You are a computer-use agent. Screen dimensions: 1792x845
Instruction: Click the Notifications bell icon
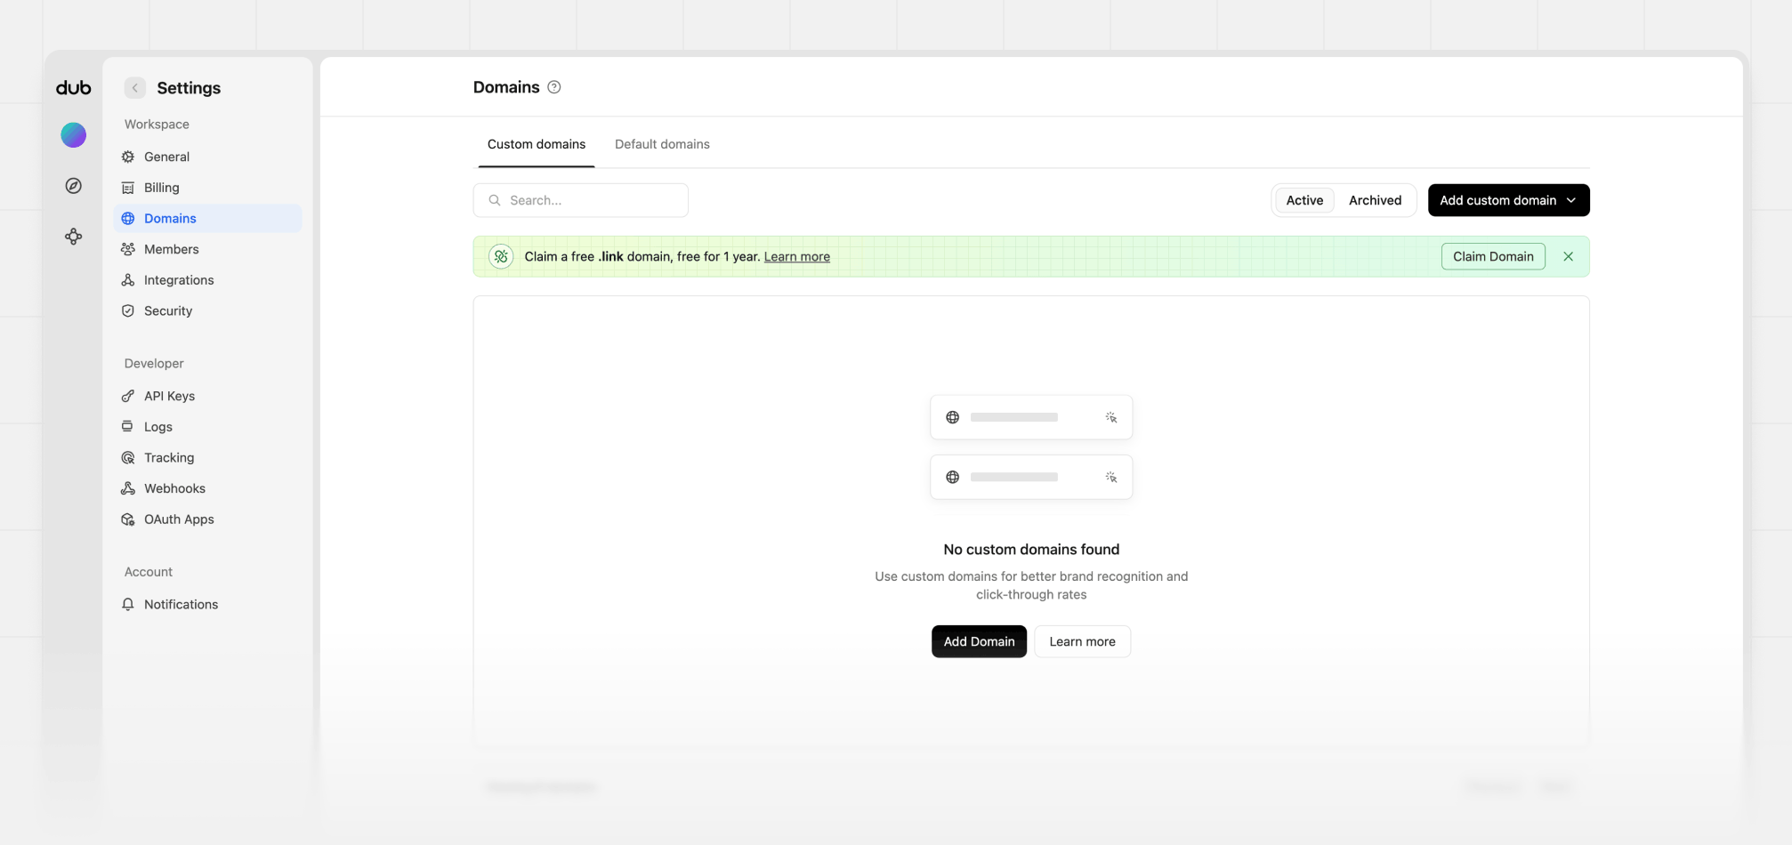click(x=128, y=604)
